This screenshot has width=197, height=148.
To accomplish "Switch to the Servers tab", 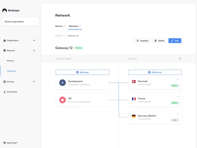I will click(x=60, y=26).
